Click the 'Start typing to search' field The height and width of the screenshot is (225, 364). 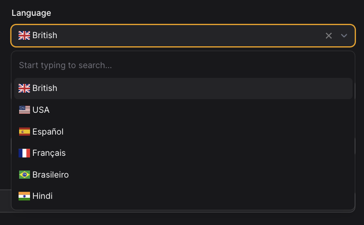[x=183, y=65]
